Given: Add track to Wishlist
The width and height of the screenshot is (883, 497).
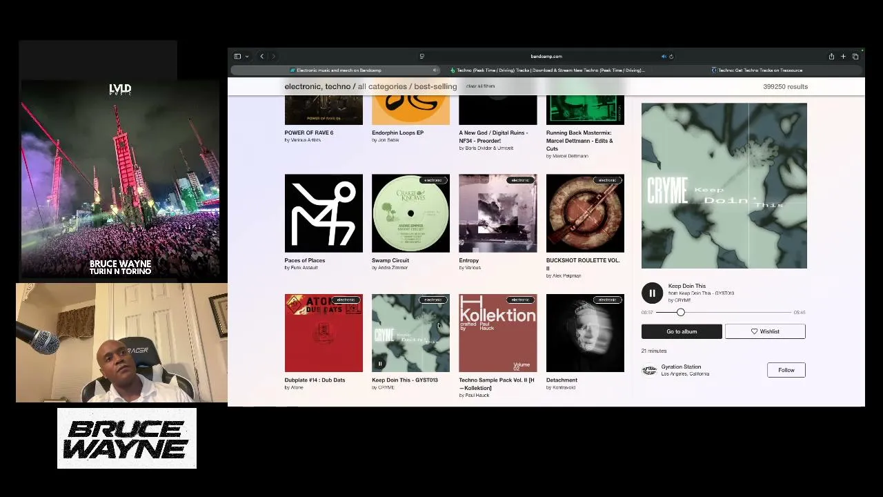Looking at the screenshot, I should click(765, 331).
